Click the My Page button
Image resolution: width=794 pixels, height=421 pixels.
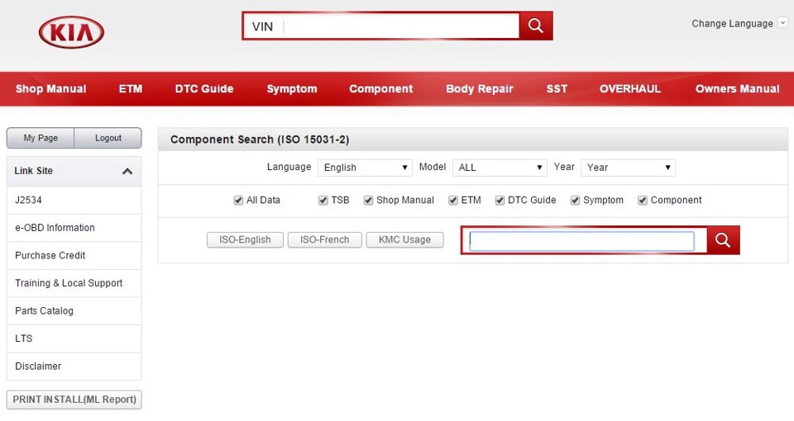click(x=41, y=138)
